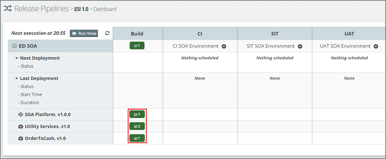Open SIT SOA Environment gear settings
The image size is (386, 159).
click(300, 46)
